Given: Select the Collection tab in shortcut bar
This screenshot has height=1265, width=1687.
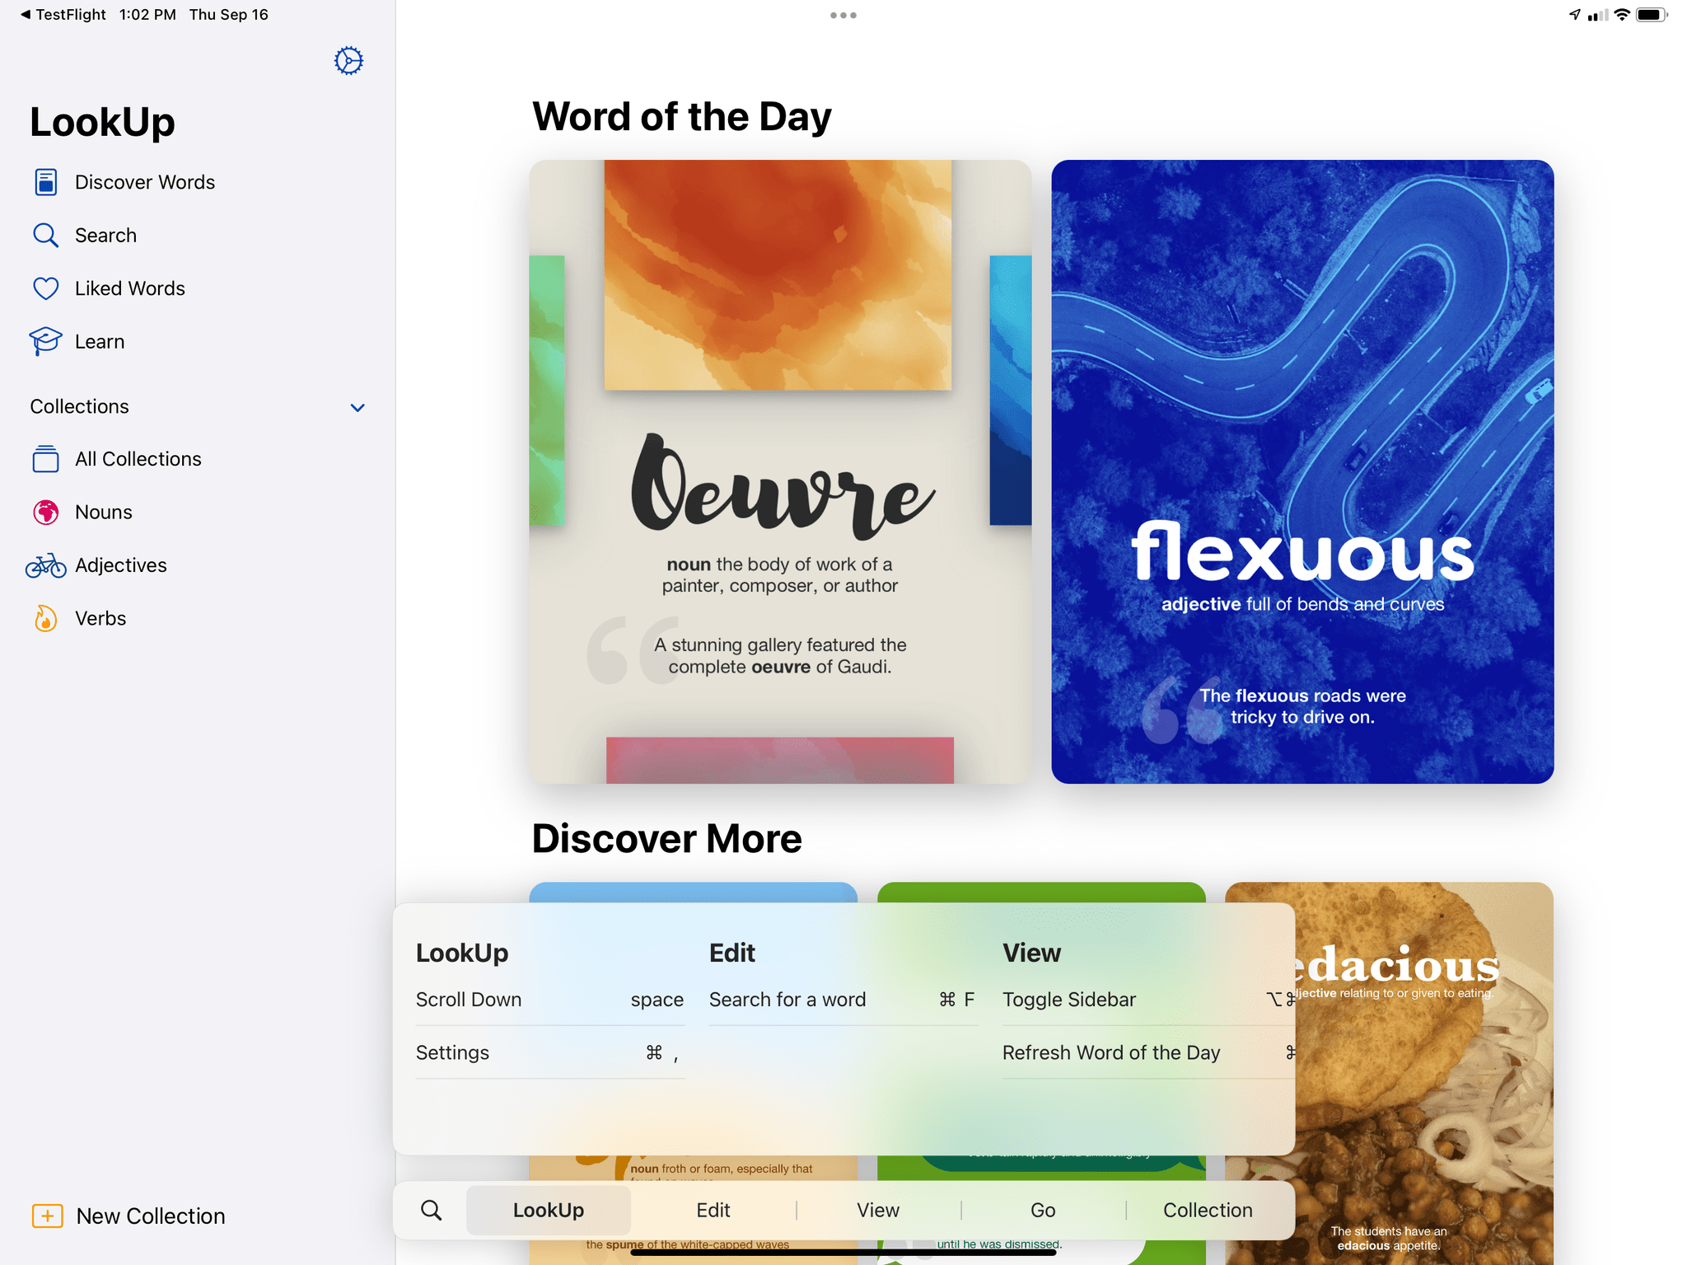Looking at the screenshot, I should (1208, 1210).
